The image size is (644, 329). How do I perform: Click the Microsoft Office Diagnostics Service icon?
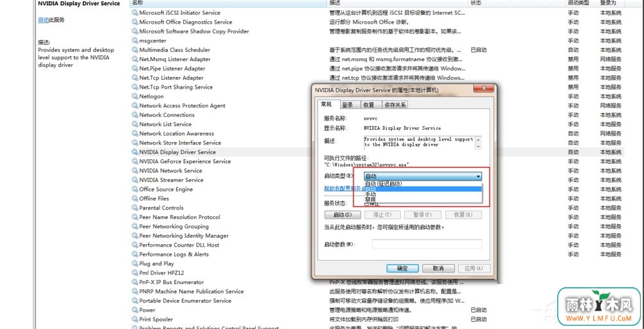click(x=135, y=22)
